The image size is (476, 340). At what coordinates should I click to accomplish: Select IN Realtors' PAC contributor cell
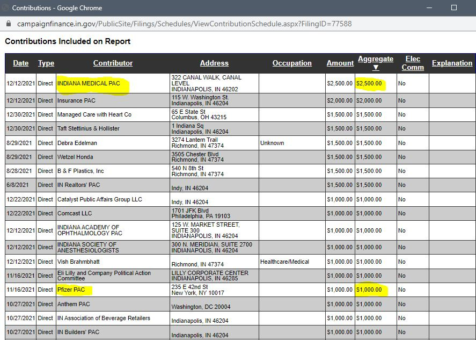point(113,185)
